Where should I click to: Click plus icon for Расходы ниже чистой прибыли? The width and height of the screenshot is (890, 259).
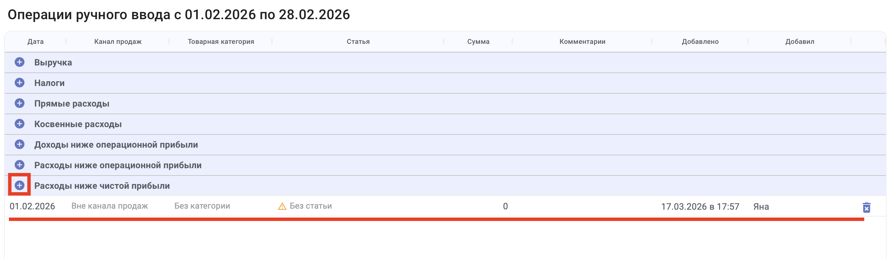tap(20, 185)
